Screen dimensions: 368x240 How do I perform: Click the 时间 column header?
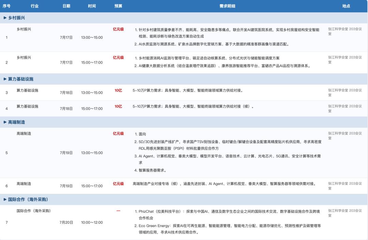[x=92, y=6]
